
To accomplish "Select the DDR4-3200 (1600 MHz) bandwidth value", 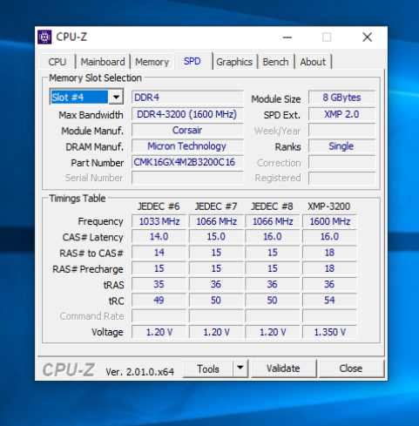I will click(187, 114).
